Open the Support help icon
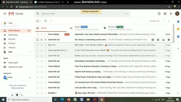The image size is (181, 102). [159, 14]
